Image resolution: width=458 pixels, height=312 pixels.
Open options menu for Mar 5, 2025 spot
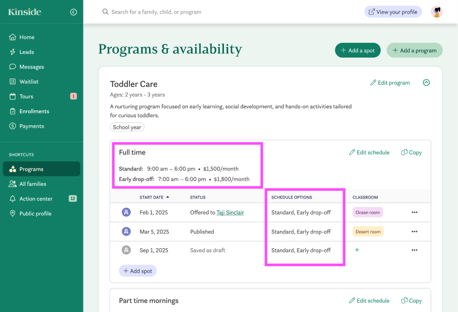tap(414, 231)
